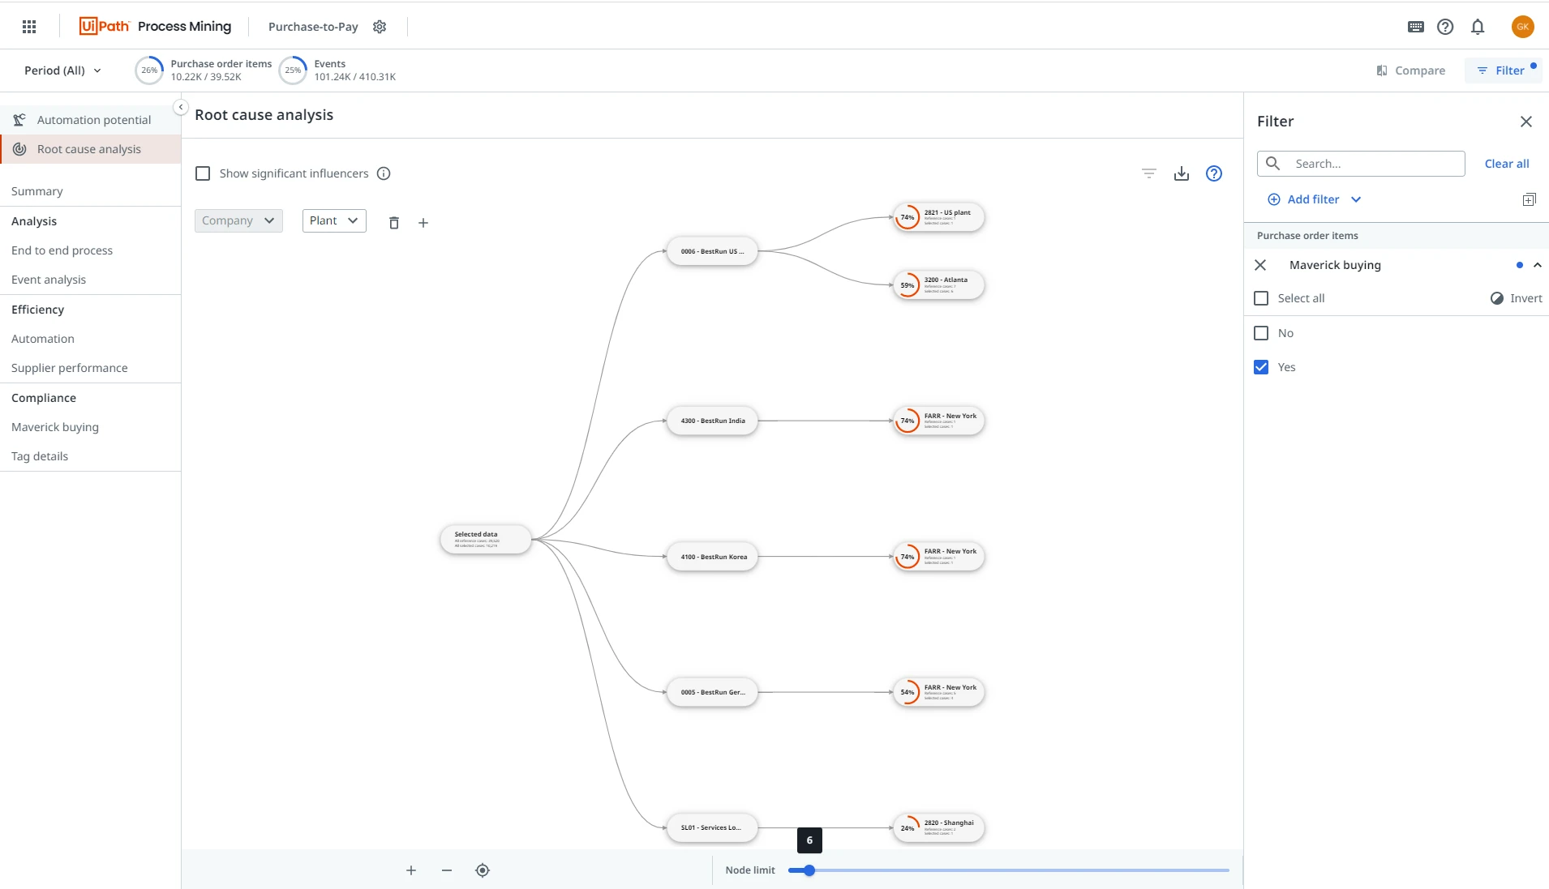Check the Select all checkbox
The height and width of the screenshot is (889, 1549).
pyautogui.click(x=1261, y=298)
